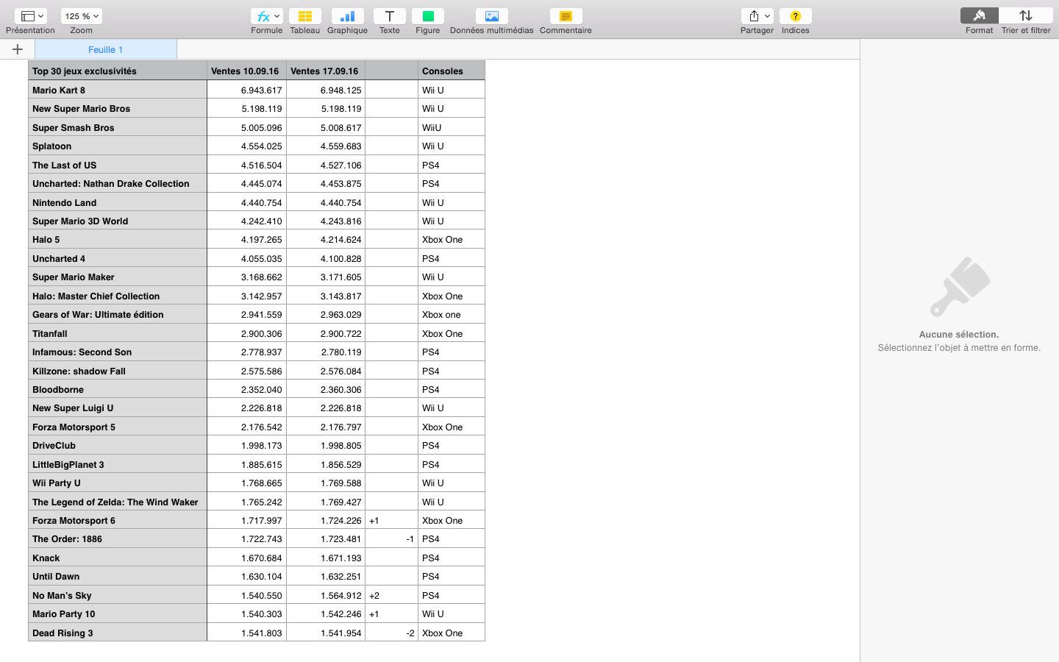Select The Order: 1886 cell
The width and height of the screenshot is (1059, 662).
point(118,538)
